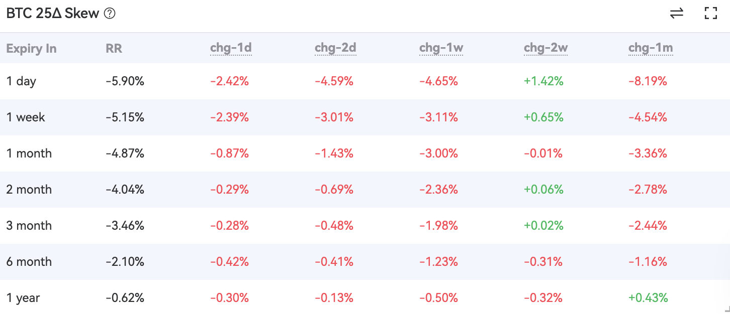Click the Expiry In column header
730x314 pixels.
pyautogui.click(x=31, y=48)
